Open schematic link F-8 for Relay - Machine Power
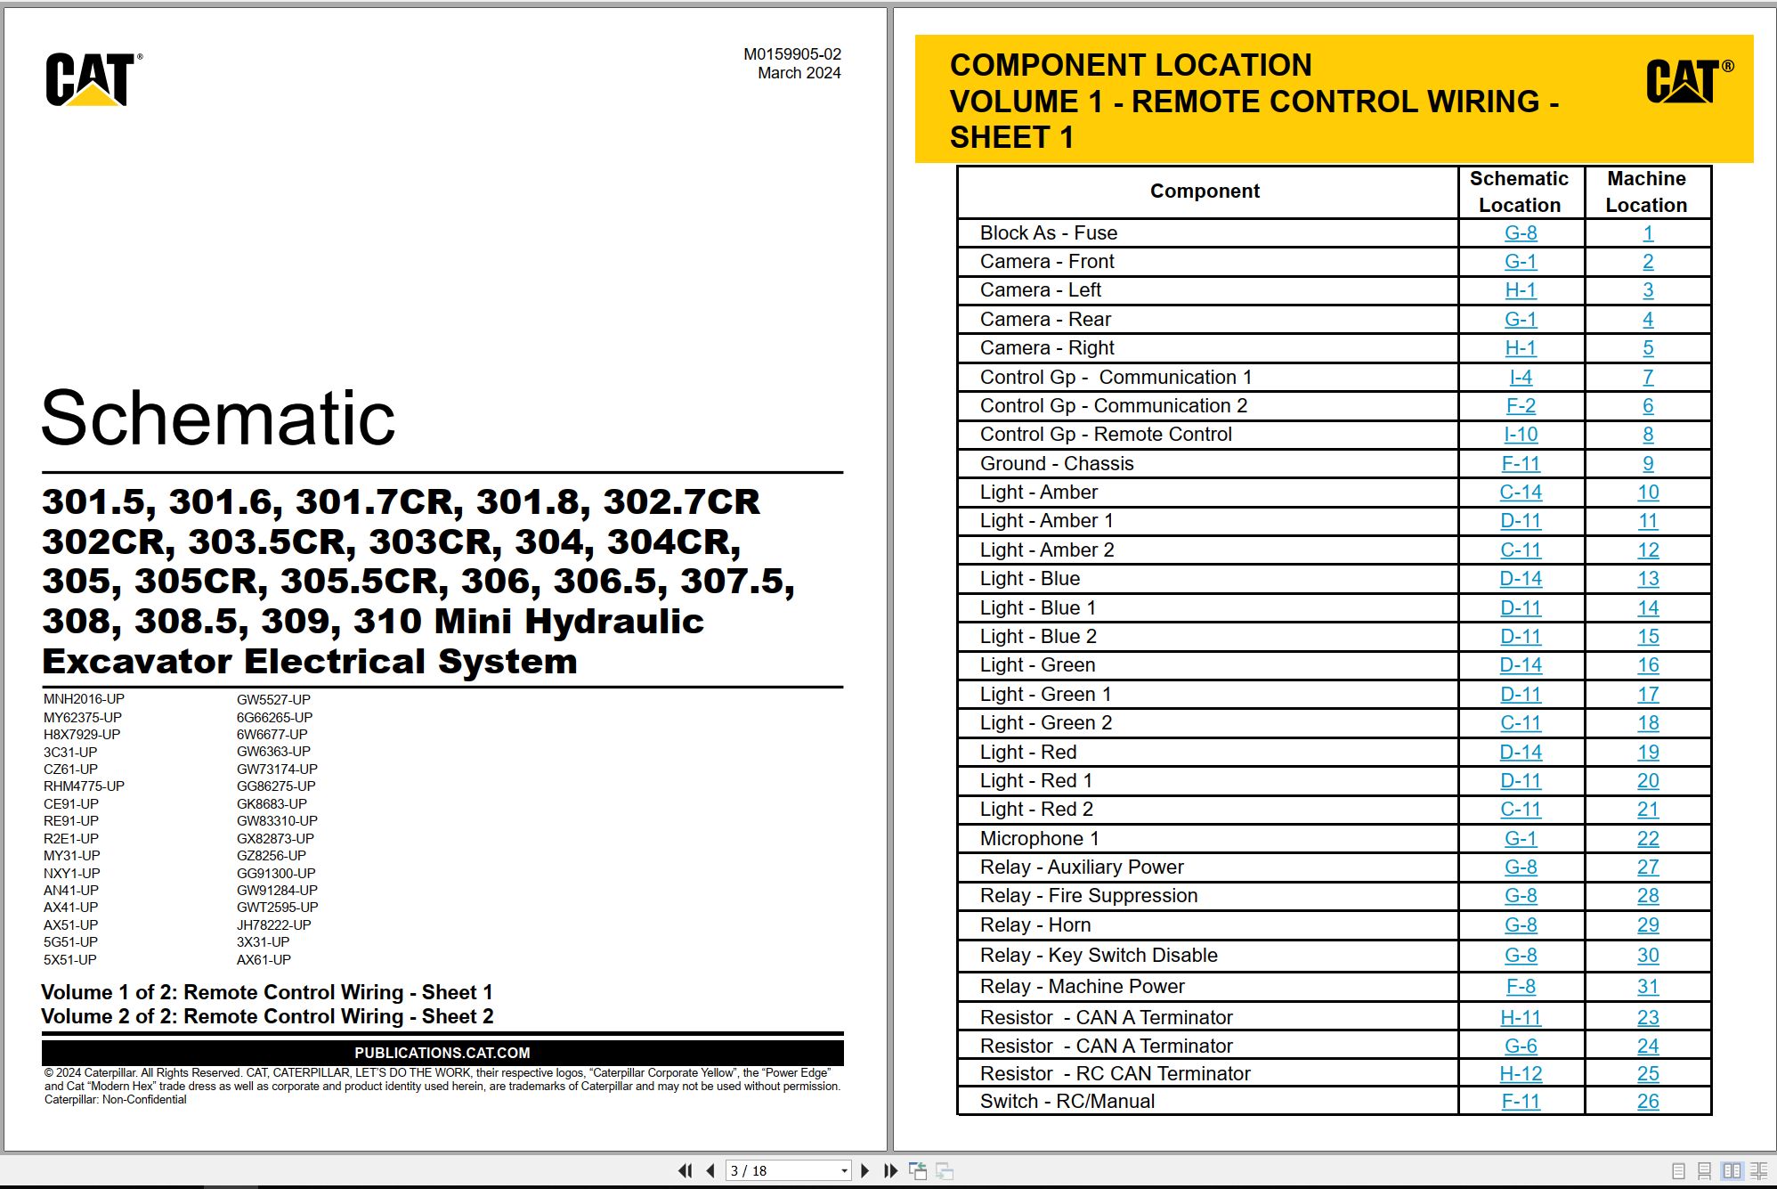 [1521, 986]
